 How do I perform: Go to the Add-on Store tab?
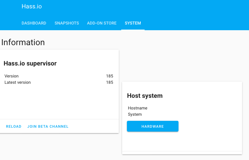[x=102, y=23]
